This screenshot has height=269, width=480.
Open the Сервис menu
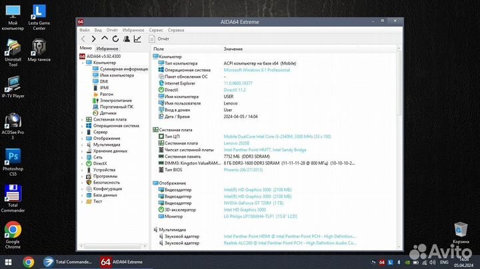tap(155, 30)
